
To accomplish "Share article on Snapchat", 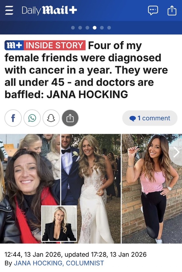I will [51, 118].
